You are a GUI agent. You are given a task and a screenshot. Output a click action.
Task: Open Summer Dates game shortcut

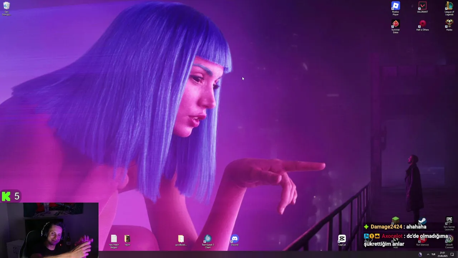click(x=395, y=27)
